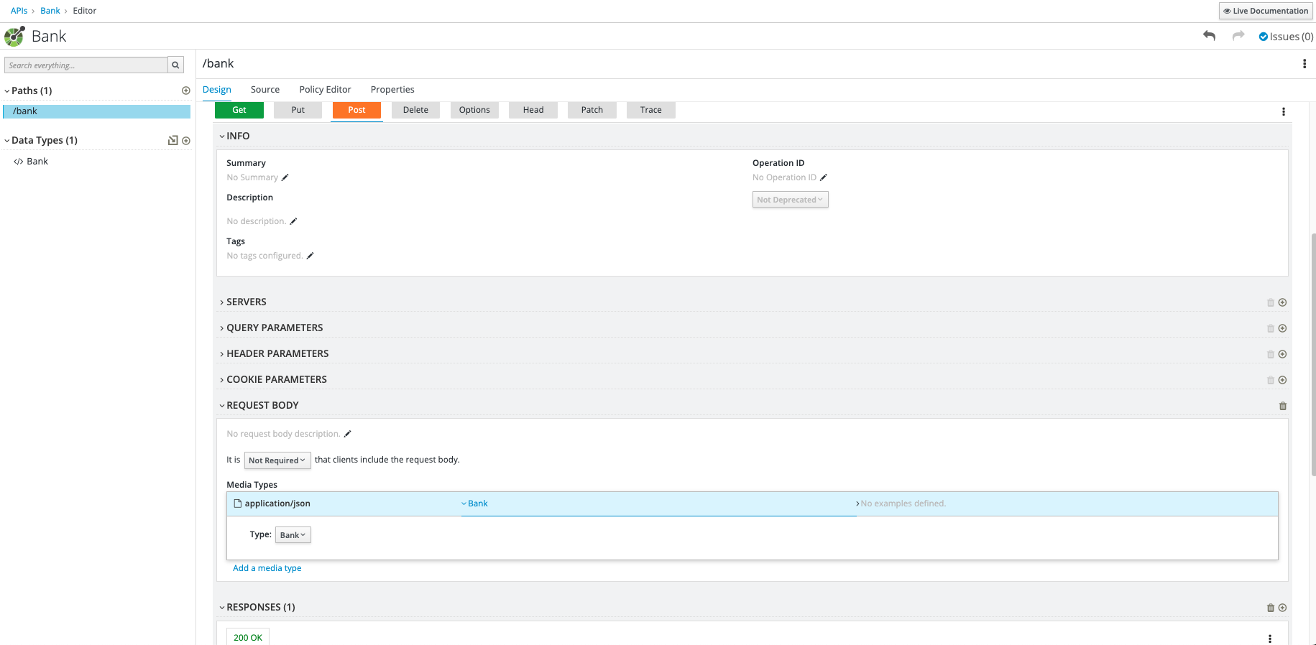Select the Post operation
Viewport: 1316px width, 645px height.
pos(356,110)
